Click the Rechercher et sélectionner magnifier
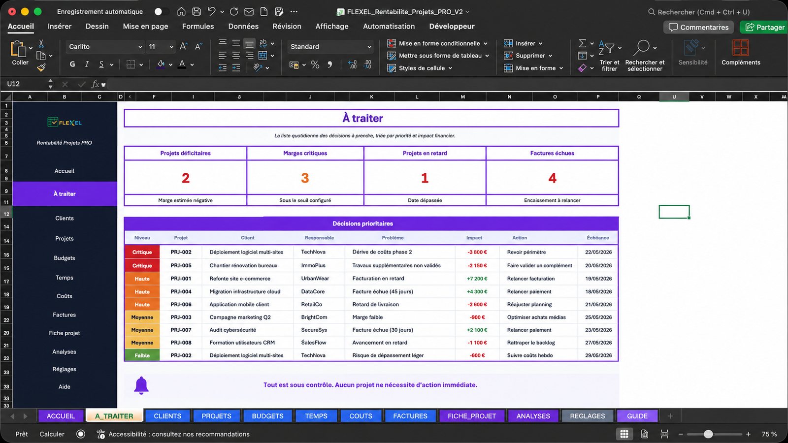Viewport: 788px width, 443px height. [642, 48]
